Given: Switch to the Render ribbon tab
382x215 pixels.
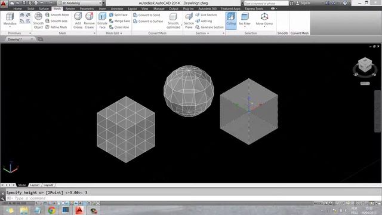Looking at the screenshot, I should pyautogui.click(x=70, y=8).
